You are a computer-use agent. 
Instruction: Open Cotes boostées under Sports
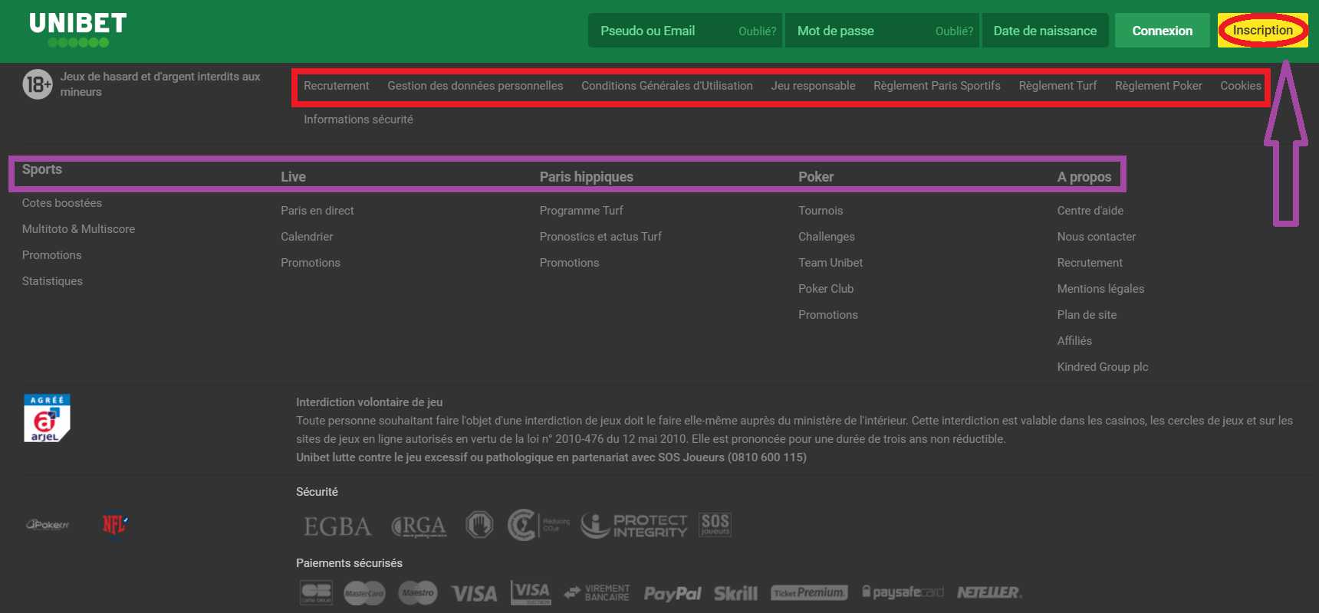[x=62, y=203]
